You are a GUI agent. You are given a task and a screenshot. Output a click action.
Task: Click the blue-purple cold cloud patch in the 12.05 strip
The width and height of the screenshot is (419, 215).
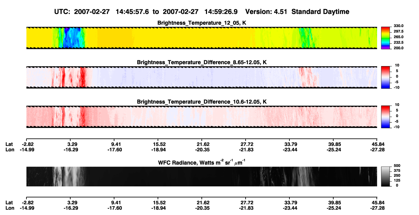[72, 38]
